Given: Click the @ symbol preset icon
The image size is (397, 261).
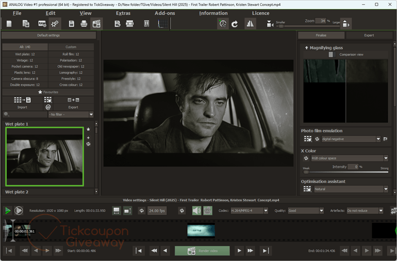Looking at the screenshot, I should pos(48,107).
